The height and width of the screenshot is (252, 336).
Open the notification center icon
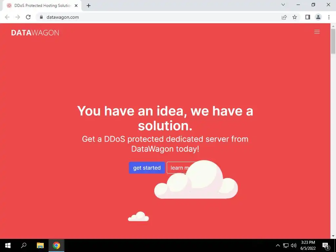(x=326, y=245)
